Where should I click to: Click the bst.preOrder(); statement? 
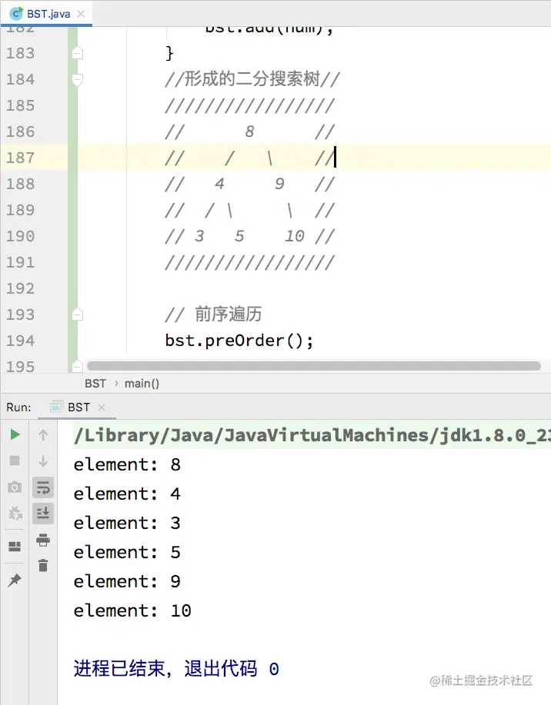coord(239,341)
